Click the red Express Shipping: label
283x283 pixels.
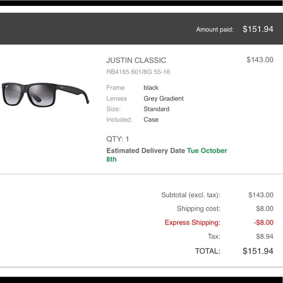click(193, 222)
